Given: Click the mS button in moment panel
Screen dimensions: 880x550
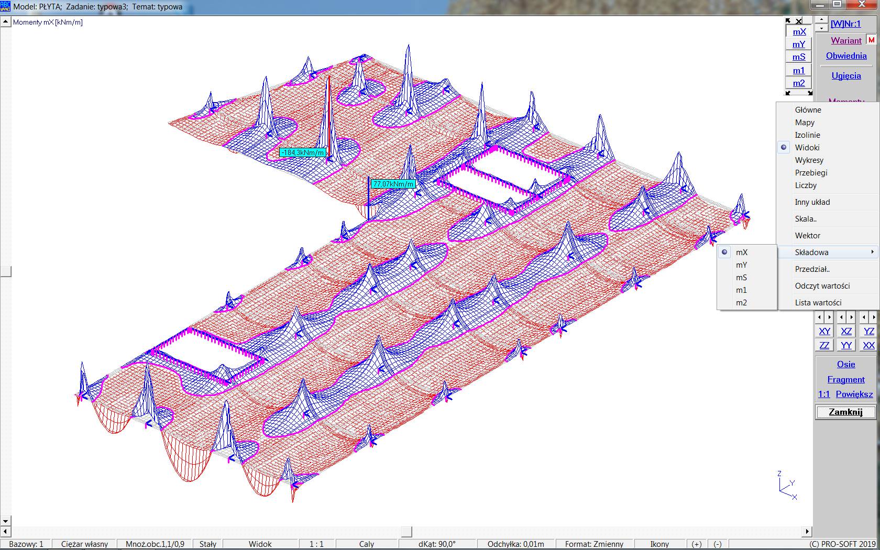Looking at the screenshot, I should pyautogui.click(x=798, y=57).
